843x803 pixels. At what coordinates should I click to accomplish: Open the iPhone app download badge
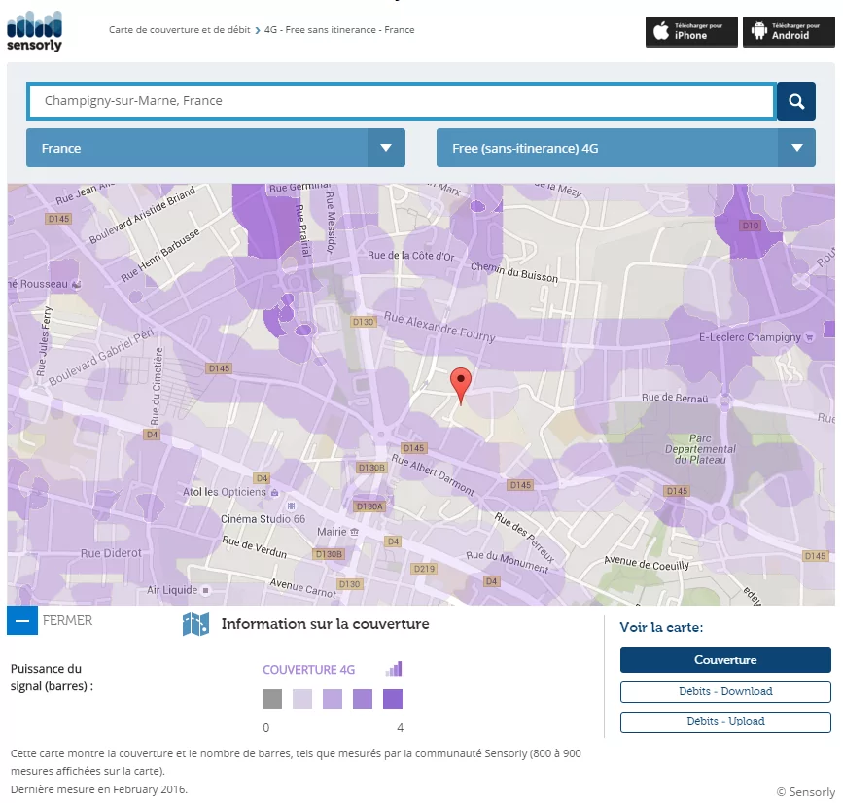tap(691, 31)
